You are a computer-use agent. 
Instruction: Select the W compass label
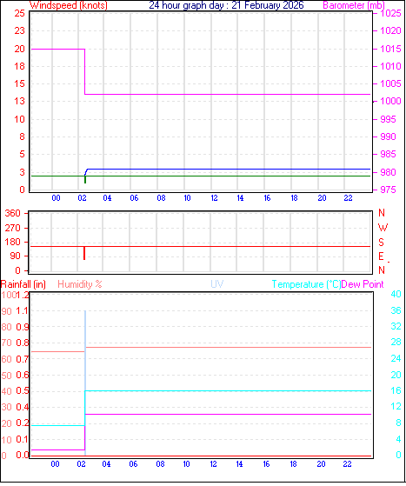(383, 228)
